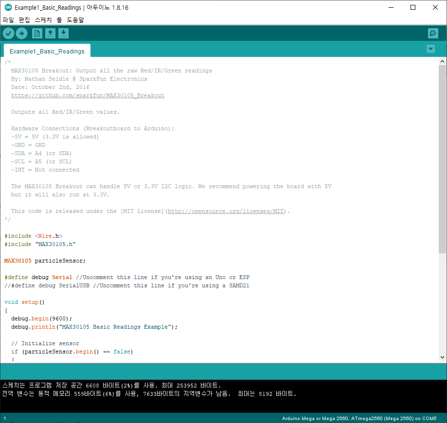Click the debug.println Basic Readings Example line
The height and width of the screenshot is (423, 447).
pyautogui.click(x=94, y=327)
